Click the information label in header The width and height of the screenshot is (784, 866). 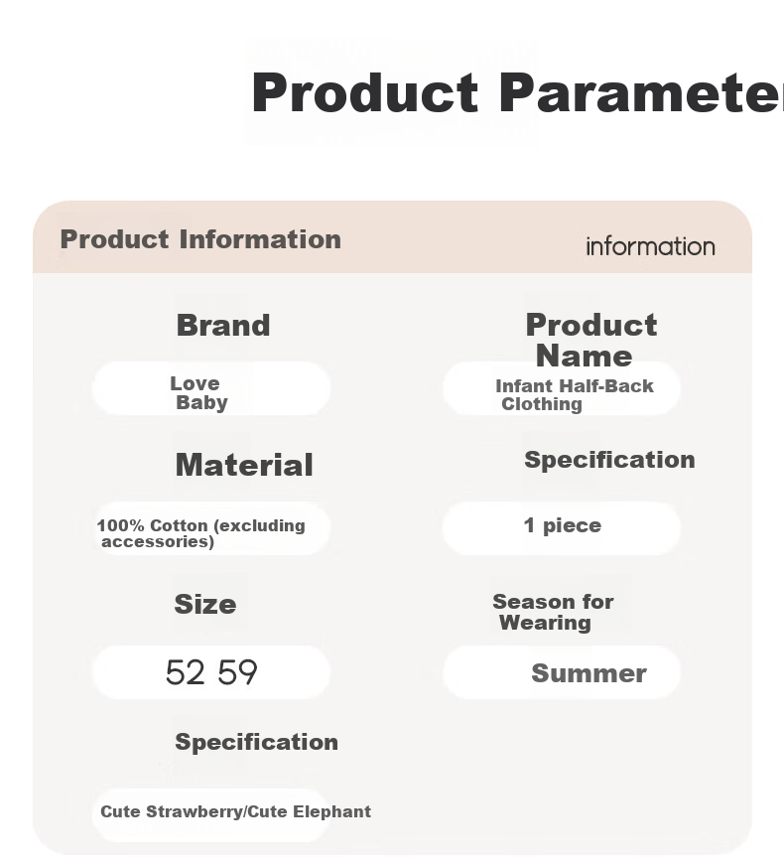tap(650, 247)
